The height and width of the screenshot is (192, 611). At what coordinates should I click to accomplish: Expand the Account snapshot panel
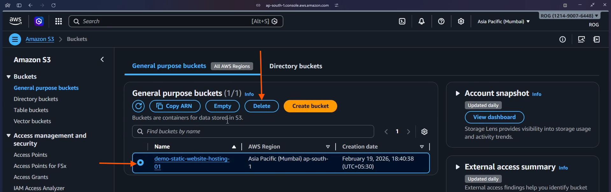coord(458,93)
